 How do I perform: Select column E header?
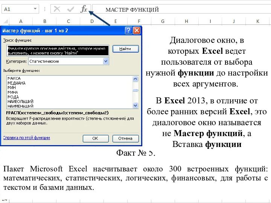point(116,21)
